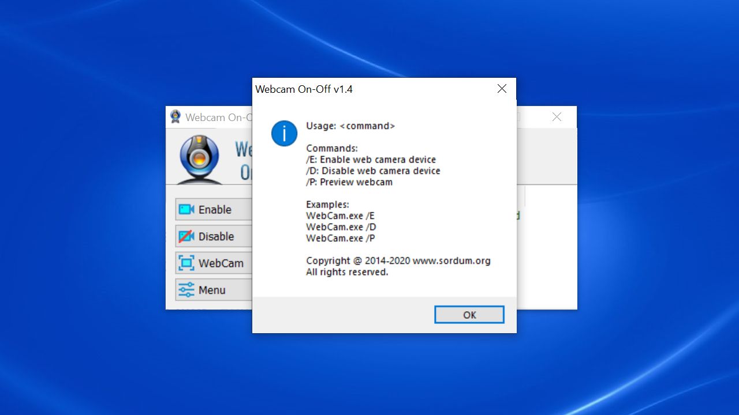This screenshot has width=739, height=415.
Task: Click the copyright www.sordum.org line
Action: [398, 261]
